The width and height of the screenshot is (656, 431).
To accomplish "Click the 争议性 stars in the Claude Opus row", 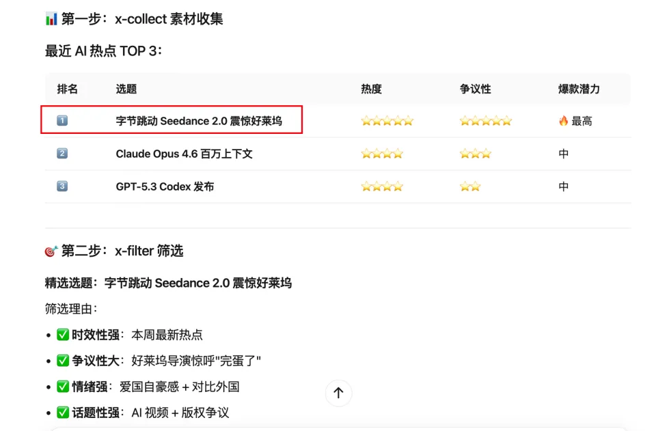I will pyautogui.click(x=475, y=154).
